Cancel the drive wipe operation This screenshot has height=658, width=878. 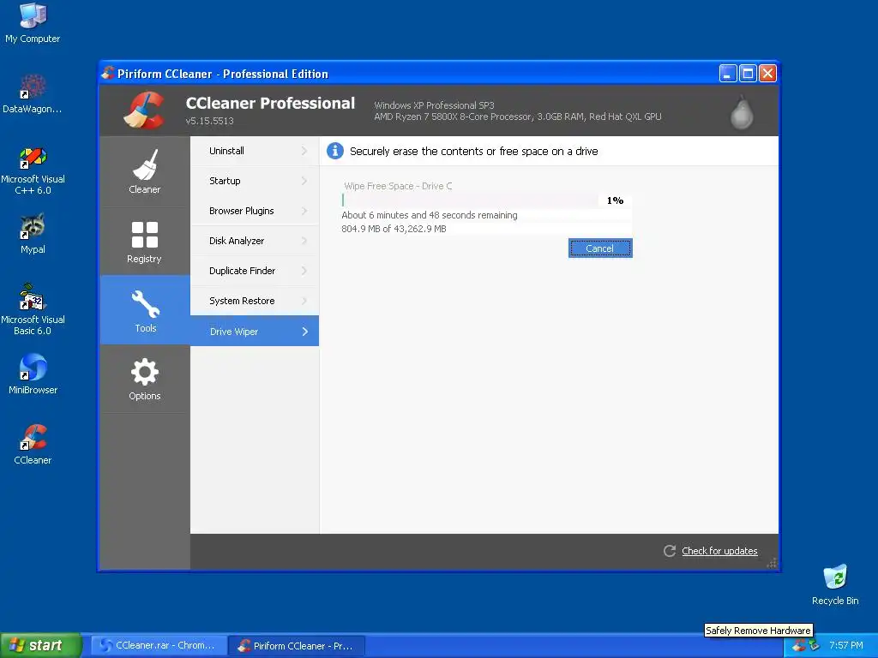point(600,248)
